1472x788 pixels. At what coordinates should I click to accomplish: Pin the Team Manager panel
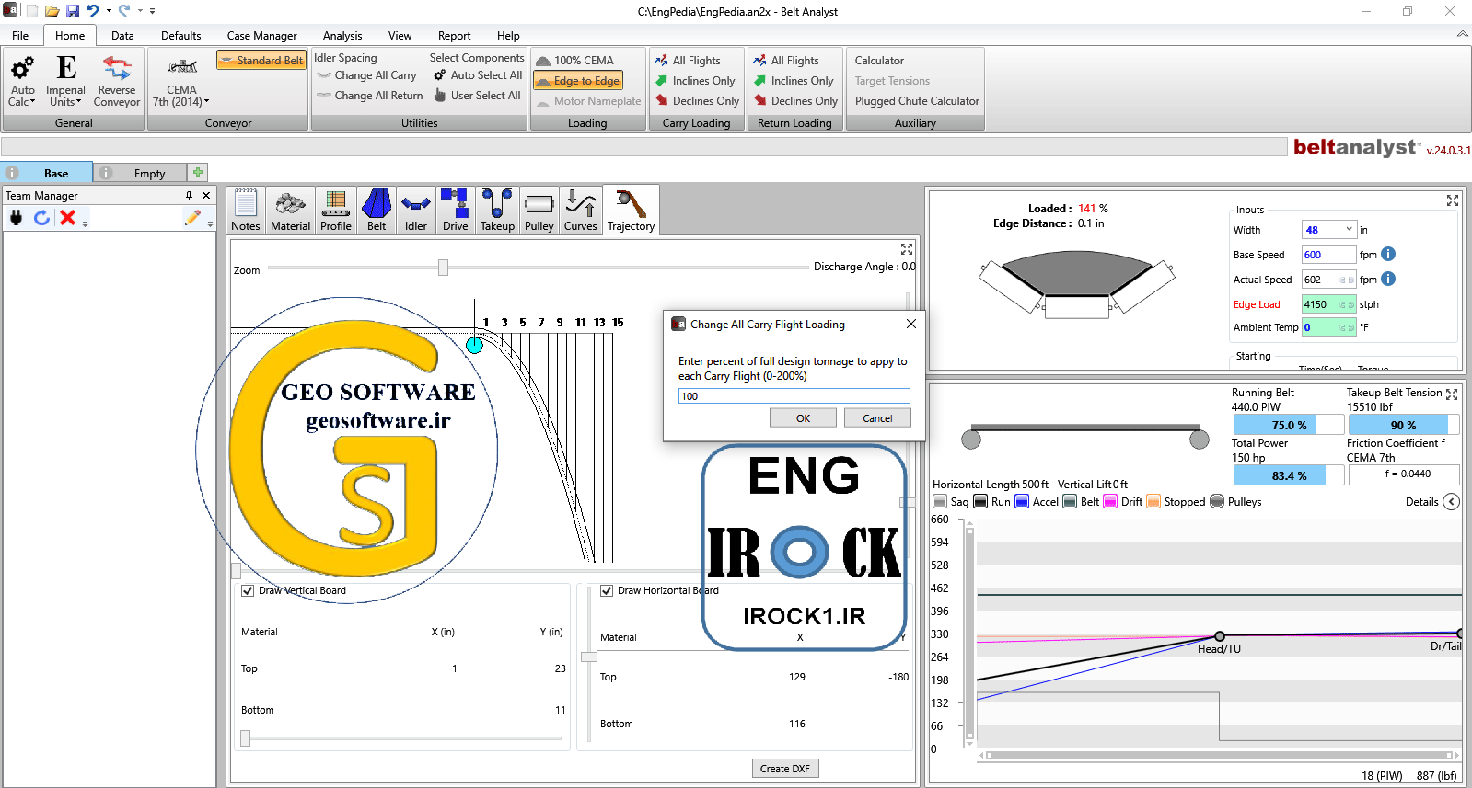coord(189,195)
